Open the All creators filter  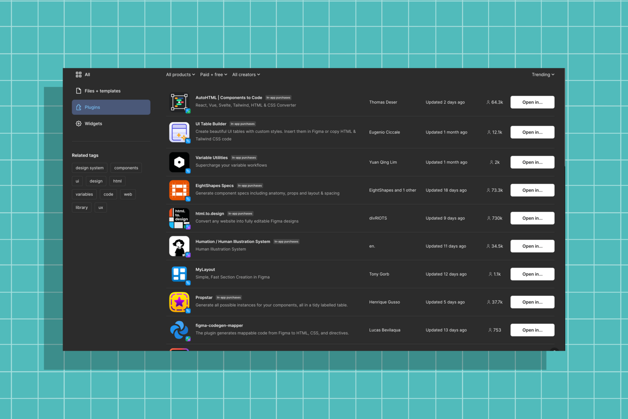click(x=246, y=74)
